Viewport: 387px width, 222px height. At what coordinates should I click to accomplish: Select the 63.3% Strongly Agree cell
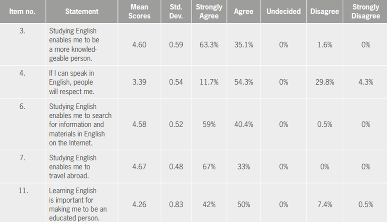[209, 45]
